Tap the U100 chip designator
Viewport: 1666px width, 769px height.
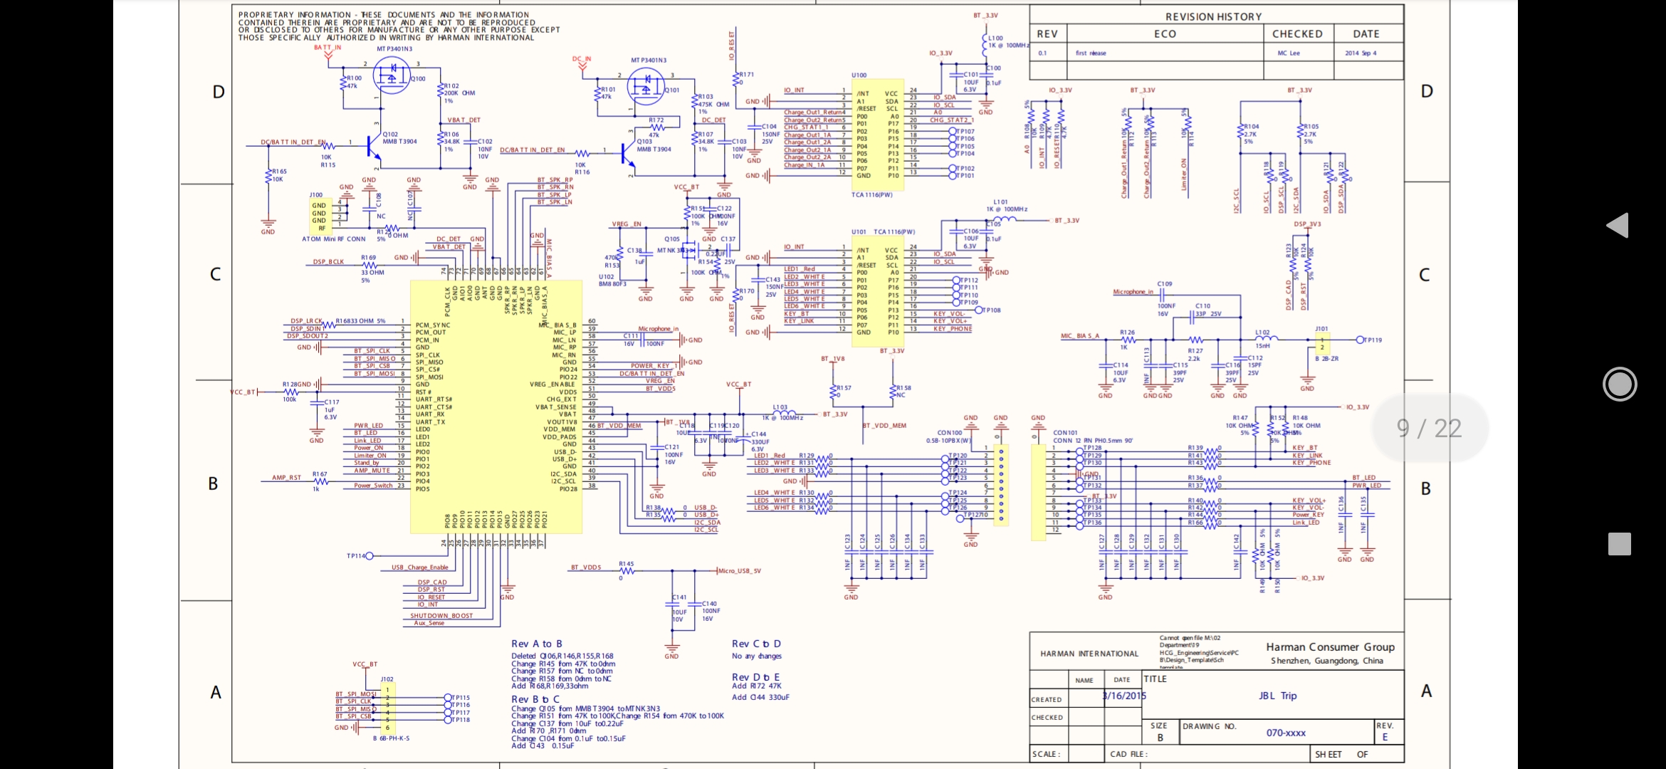tap(859, 75)
